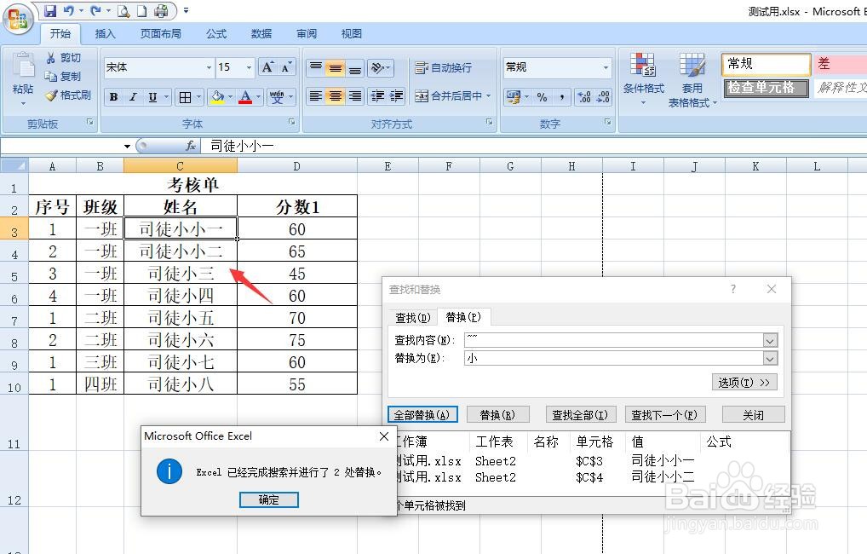Screen dimensions: 867x554
Task: Apply comma style
Action: click(562, 97)
